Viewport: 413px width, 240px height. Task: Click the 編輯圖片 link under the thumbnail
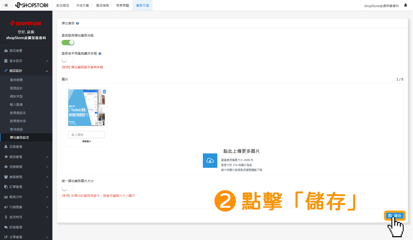87,141
